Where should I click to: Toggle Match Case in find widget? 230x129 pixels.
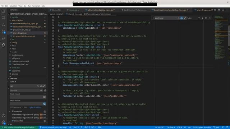tap(179, 18)
